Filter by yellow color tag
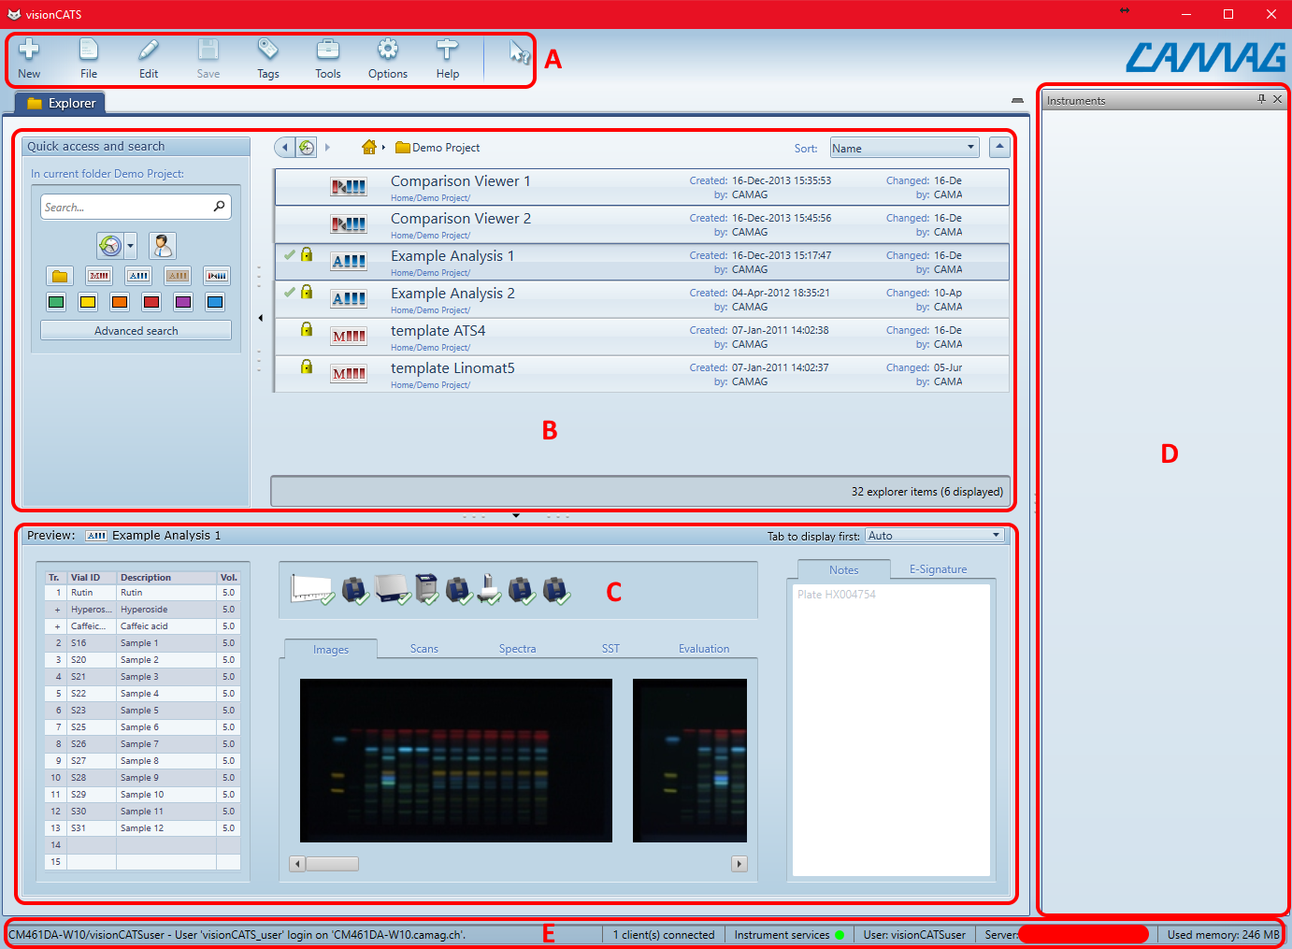Screen dimensions: 1292x949 coord(88,302)
